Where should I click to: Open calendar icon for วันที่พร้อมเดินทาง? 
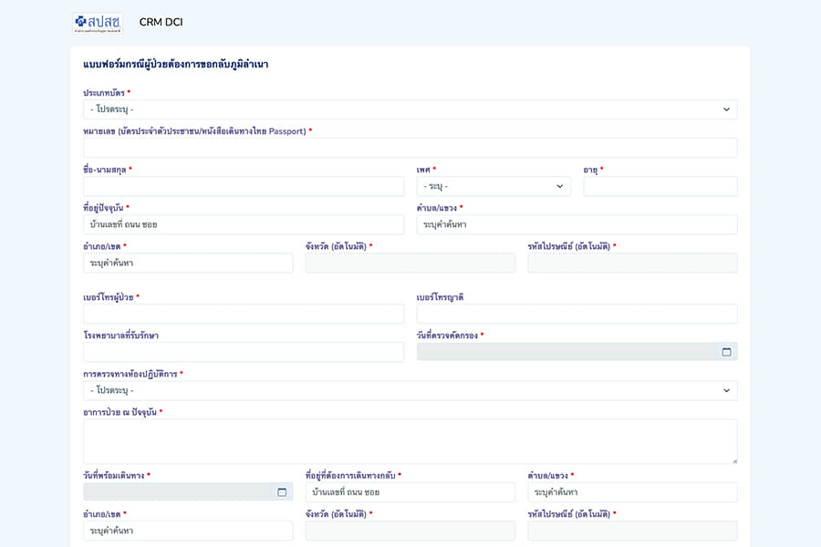point(282,492)
